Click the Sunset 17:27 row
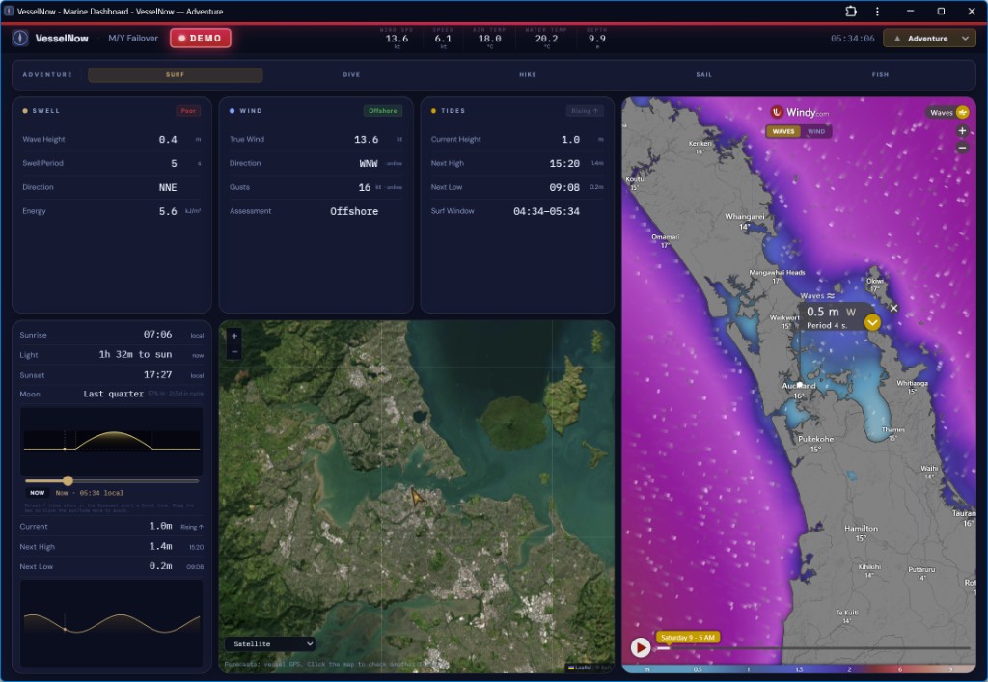This screenshot has width=988, height=682. [x=112, y=374]
